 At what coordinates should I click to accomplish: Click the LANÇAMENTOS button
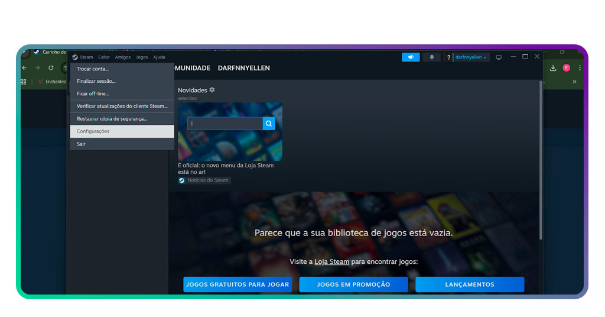pos(470,284)
